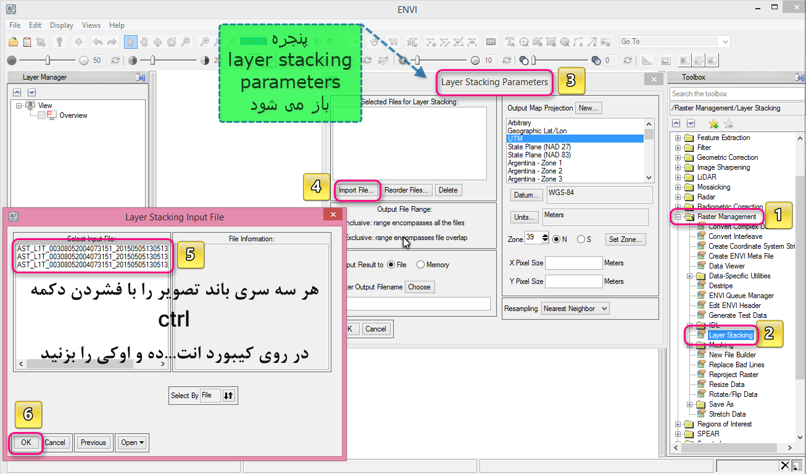Select Layer Stacking in Toolbox tree
806x474 pixels.
click(731, 335)
